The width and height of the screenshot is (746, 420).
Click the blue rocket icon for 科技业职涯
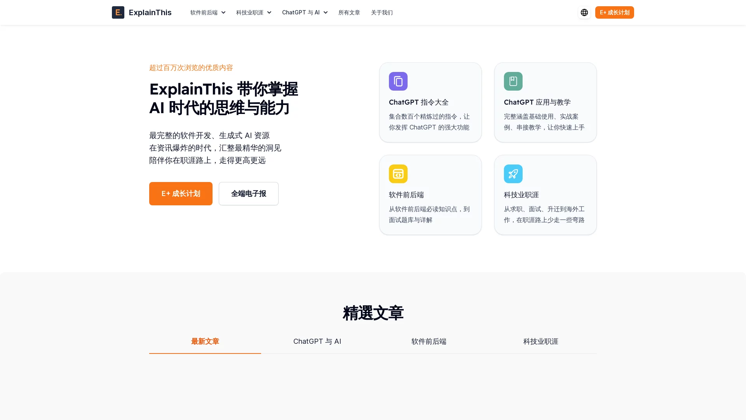pyautogui.click(x=513, y=174)
